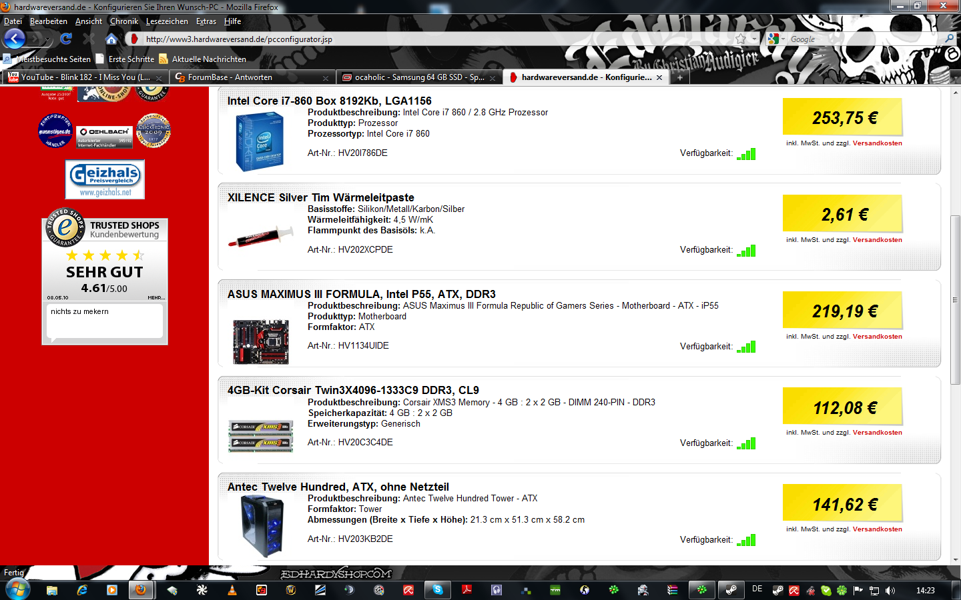Screen dimensions: 961x600
Task: Go back using the Firefox back arrow
Action: click(14, 39)
